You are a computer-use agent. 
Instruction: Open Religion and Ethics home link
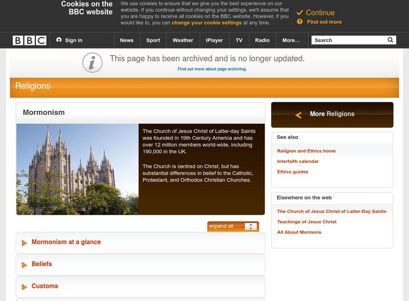click(x=306, y=151)
